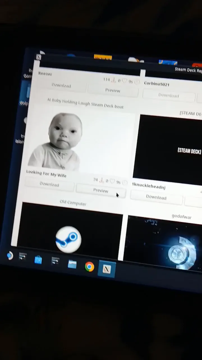Click the 'Looking For My Wife' author label

[46, 174]
